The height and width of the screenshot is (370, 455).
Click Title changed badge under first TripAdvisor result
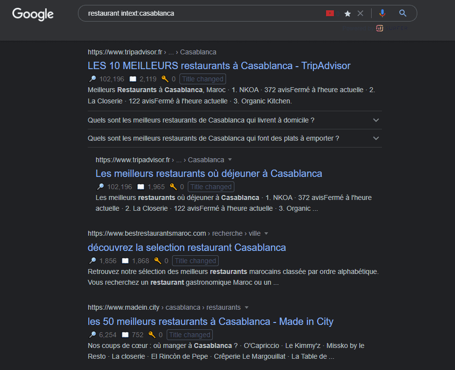(202, 79)
